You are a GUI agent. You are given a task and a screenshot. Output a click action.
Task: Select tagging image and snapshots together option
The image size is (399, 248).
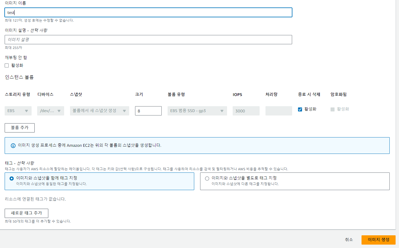[99, 181]
